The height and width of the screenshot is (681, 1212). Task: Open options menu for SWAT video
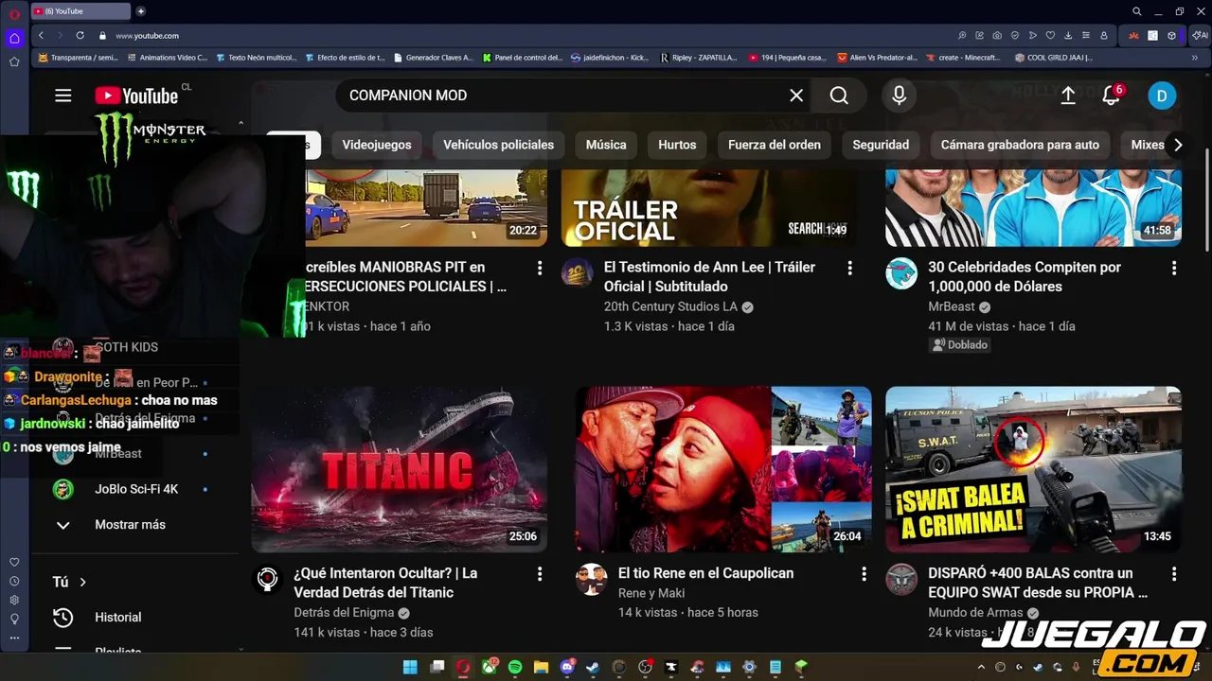tap(1174, 574)
